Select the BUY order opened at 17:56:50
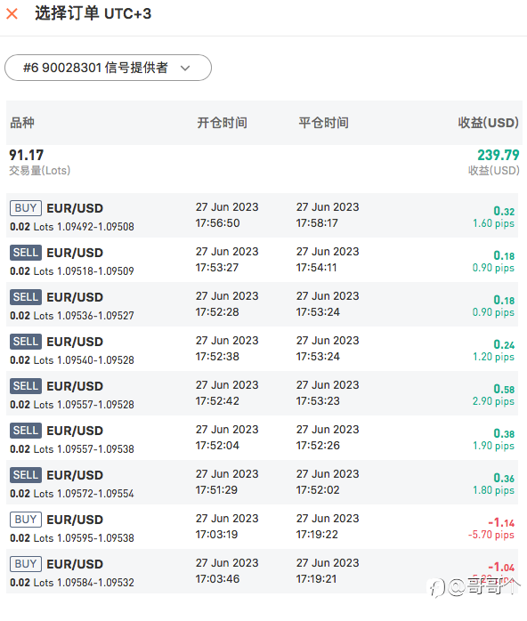This screenshot has width=527, height=621. click(262, 215)
